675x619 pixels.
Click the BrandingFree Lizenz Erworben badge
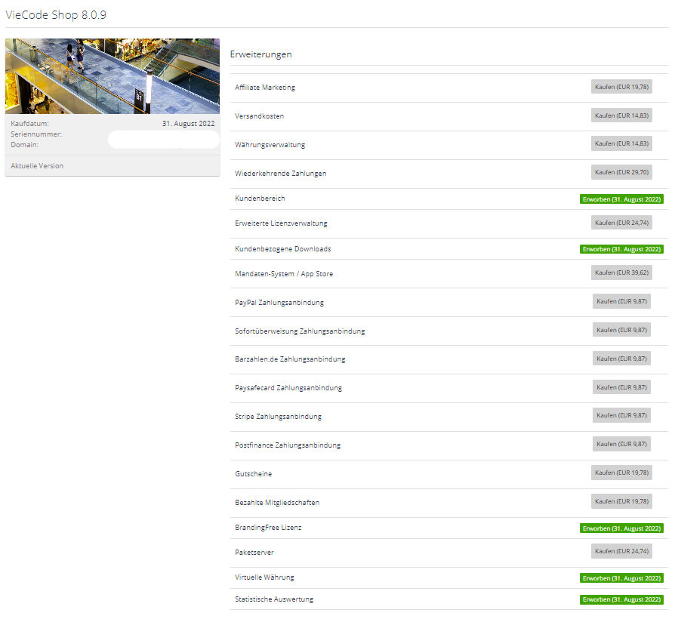point(621,528)
